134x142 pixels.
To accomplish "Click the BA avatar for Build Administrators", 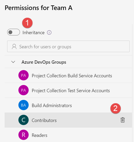I will click(x=24, y=105).
